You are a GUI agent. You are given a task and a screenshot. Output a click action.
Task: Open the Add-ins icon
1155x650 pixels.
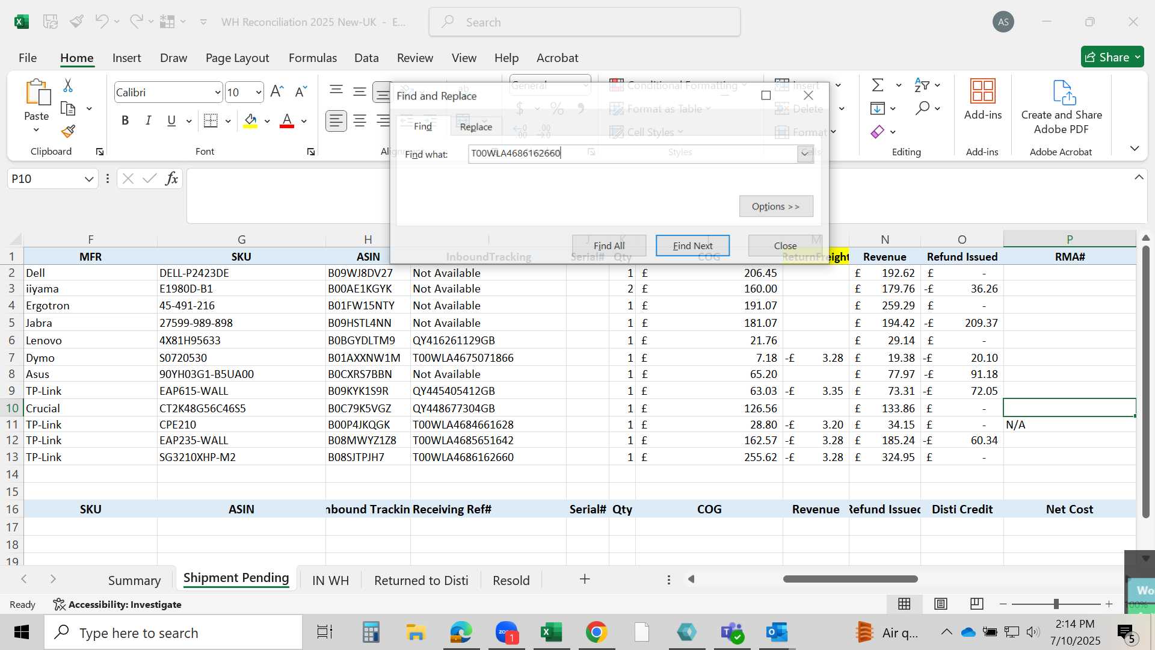point(983,91)
